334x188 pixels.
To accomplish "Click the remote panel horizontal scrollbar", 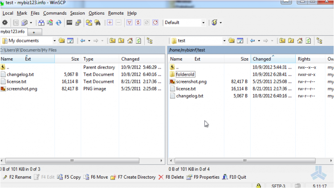I will coord(245,160).
